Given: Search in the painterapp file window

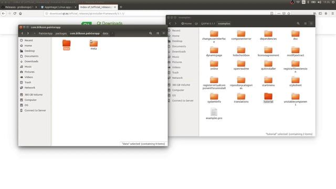Looking at the screenshot, I should point(151,33).
